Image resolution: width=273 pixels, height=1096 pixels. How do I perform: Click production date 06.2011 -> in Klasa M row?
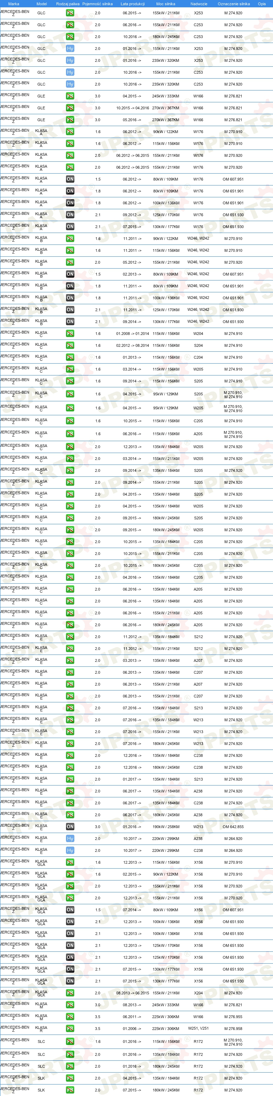pos(132,1017)
